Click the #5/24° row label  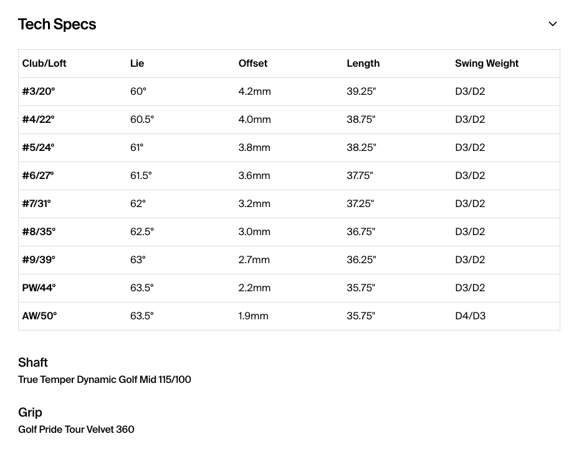[38, 147]
